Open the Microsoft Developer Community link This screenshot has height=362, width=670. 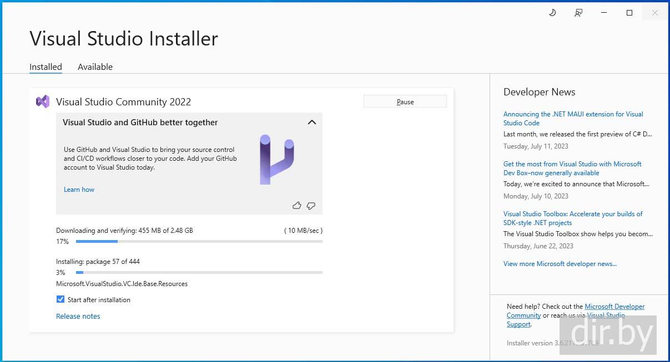[614, 307]
